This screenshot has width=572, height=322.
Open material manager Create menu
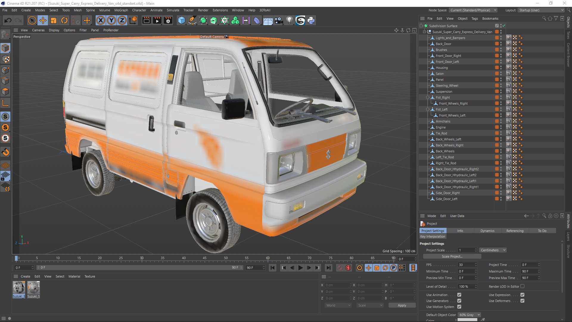point(25,276)
